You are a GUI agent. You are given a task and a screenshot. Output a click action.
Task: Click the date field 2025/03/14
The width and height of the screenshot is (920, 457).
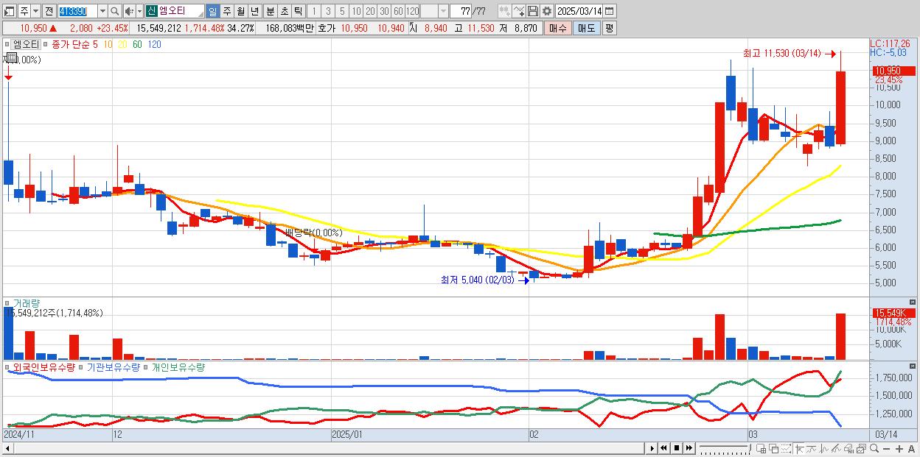click(x=579, y=11)
